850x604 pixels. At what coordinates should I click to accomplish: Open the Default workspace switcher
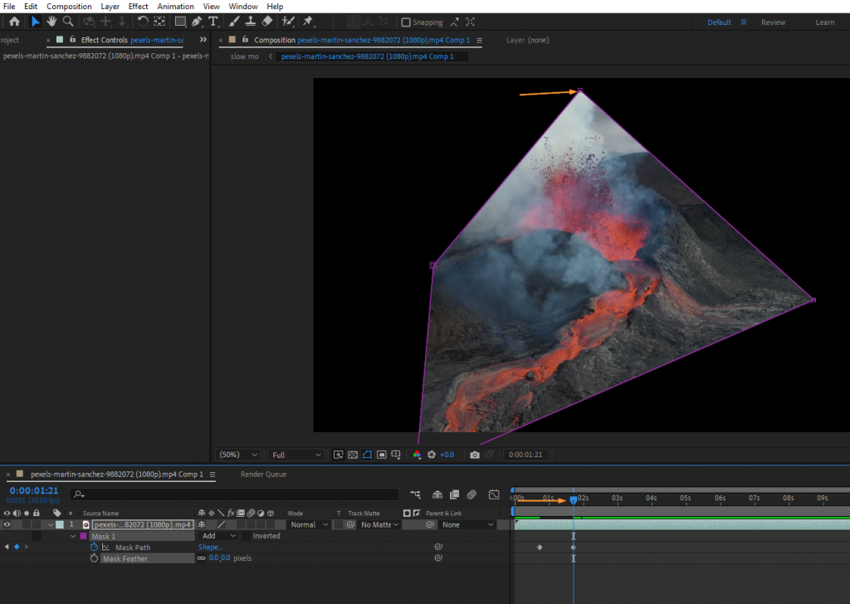[719, 22]
